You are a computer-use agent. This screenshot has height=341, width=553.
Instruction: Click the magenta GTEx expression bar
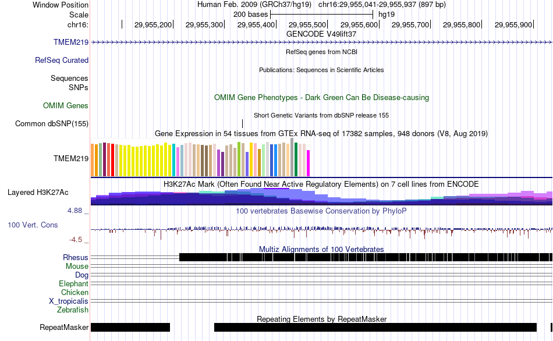[x=309, y=164]
